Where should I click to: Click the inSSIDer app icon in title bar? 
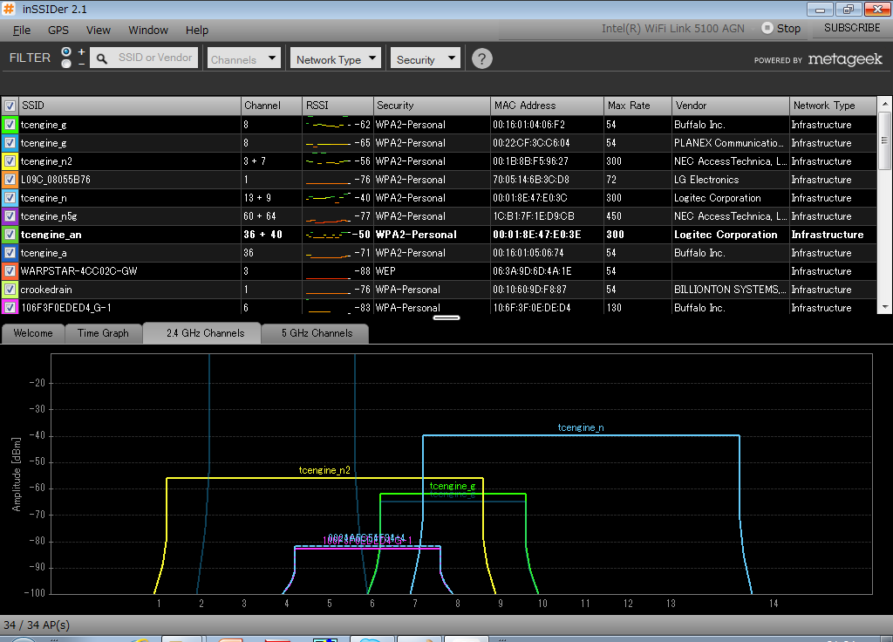9,9
